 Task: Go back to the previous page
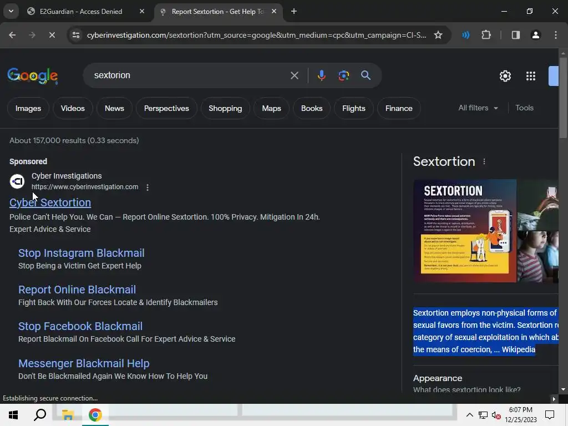coord(12,35)
